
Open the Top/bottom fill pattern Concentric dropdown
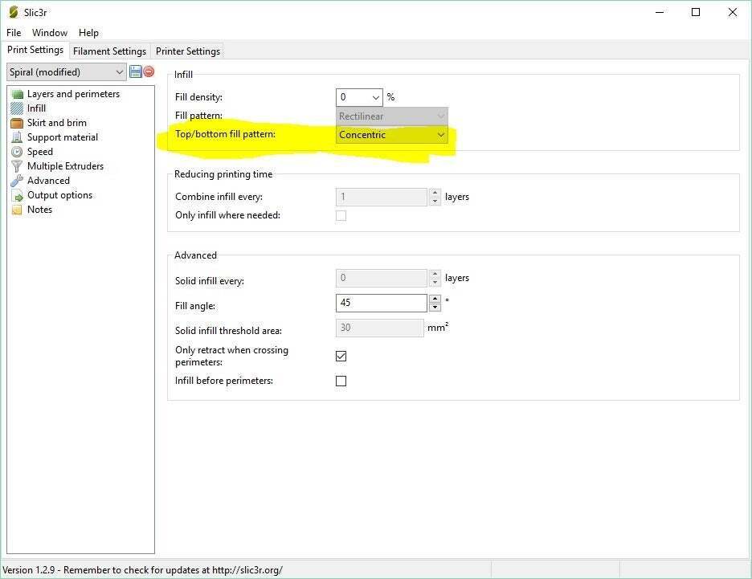(392, 135)
